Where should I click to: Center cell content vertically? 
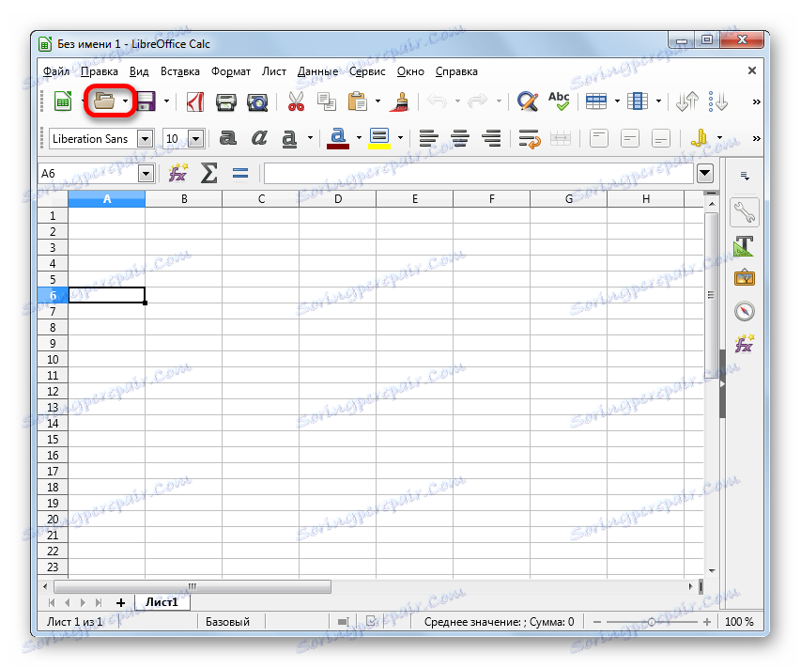pos(630,138)
